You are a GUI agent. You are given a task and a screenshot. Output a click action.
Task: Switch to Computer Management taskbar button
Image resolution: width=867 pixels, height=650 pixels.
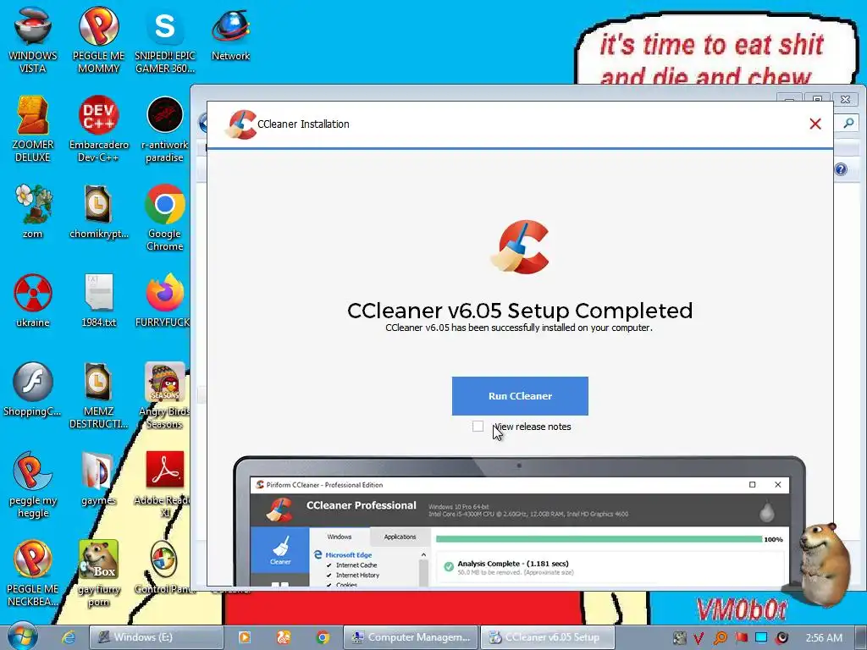(x=411, y=637)
